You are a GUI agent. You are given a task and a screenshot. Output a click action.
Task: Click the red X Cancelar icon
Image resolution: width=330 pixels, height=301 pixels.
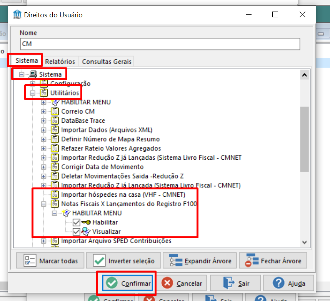[x=167, y=283]
